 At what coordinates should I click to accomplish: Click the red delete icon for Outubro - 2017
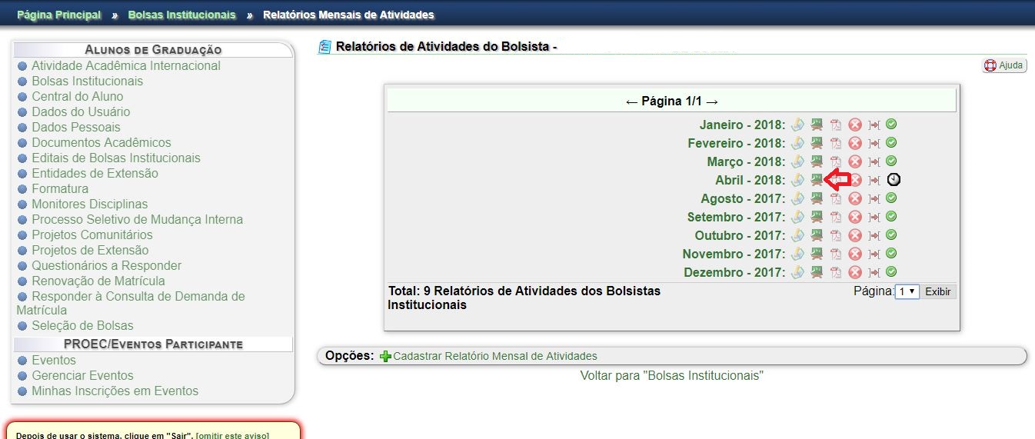point(854,235)
